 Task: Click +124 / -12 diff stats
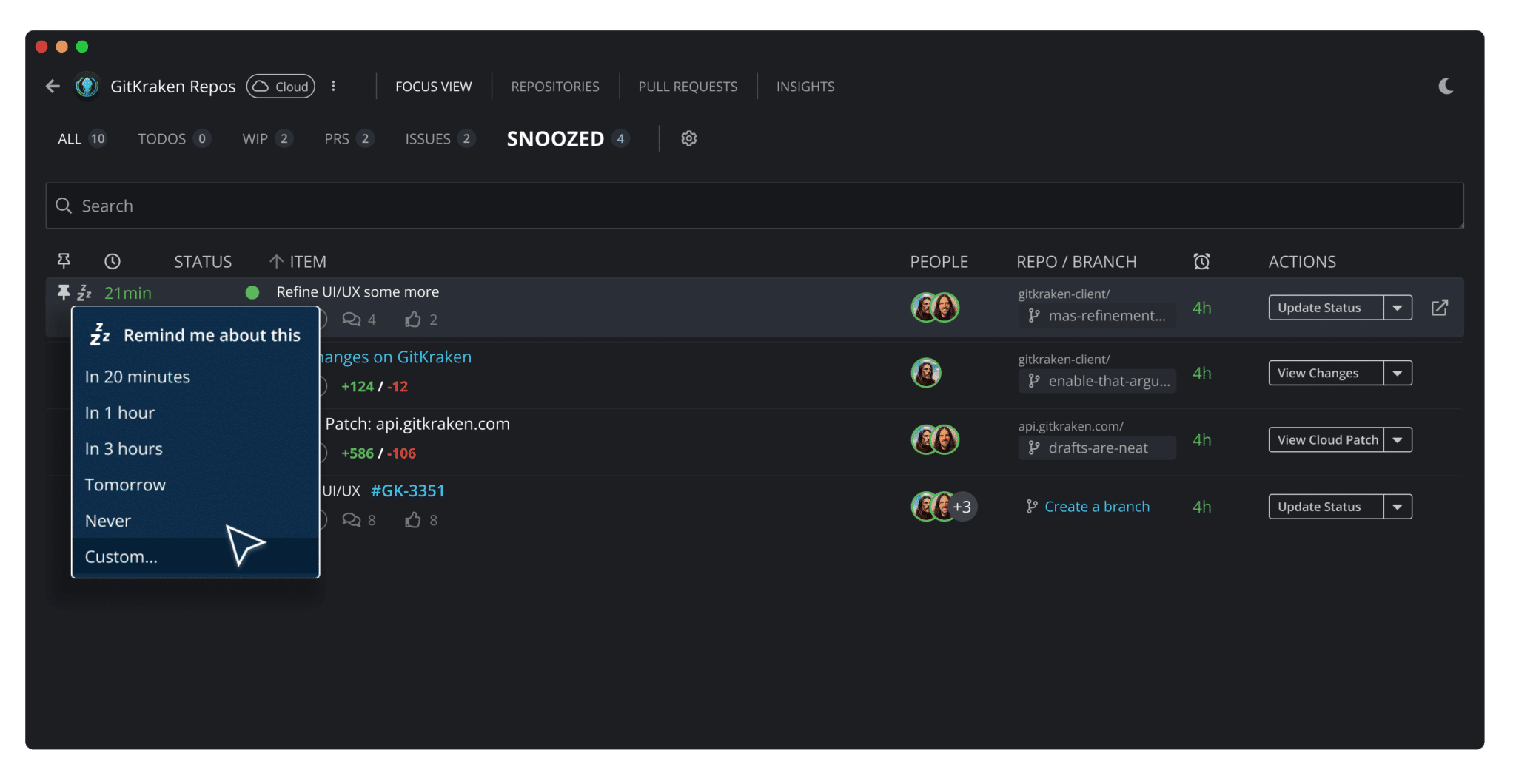pyautogui.click(x=375, y=386)
